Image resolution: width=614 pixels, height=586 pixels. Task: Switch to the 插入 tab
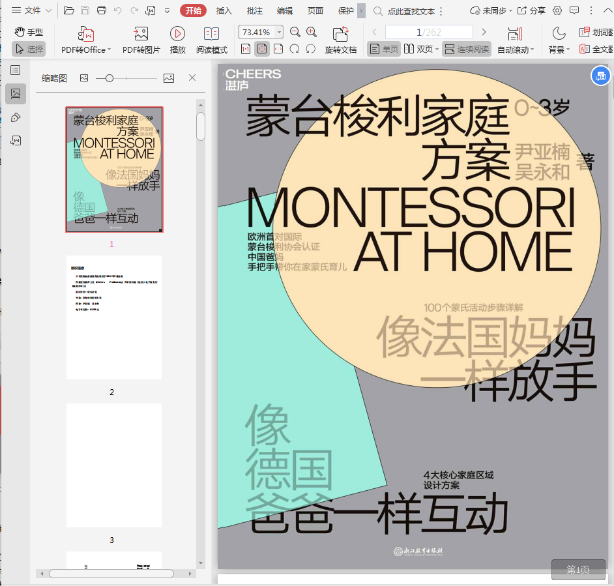point(224,11)
